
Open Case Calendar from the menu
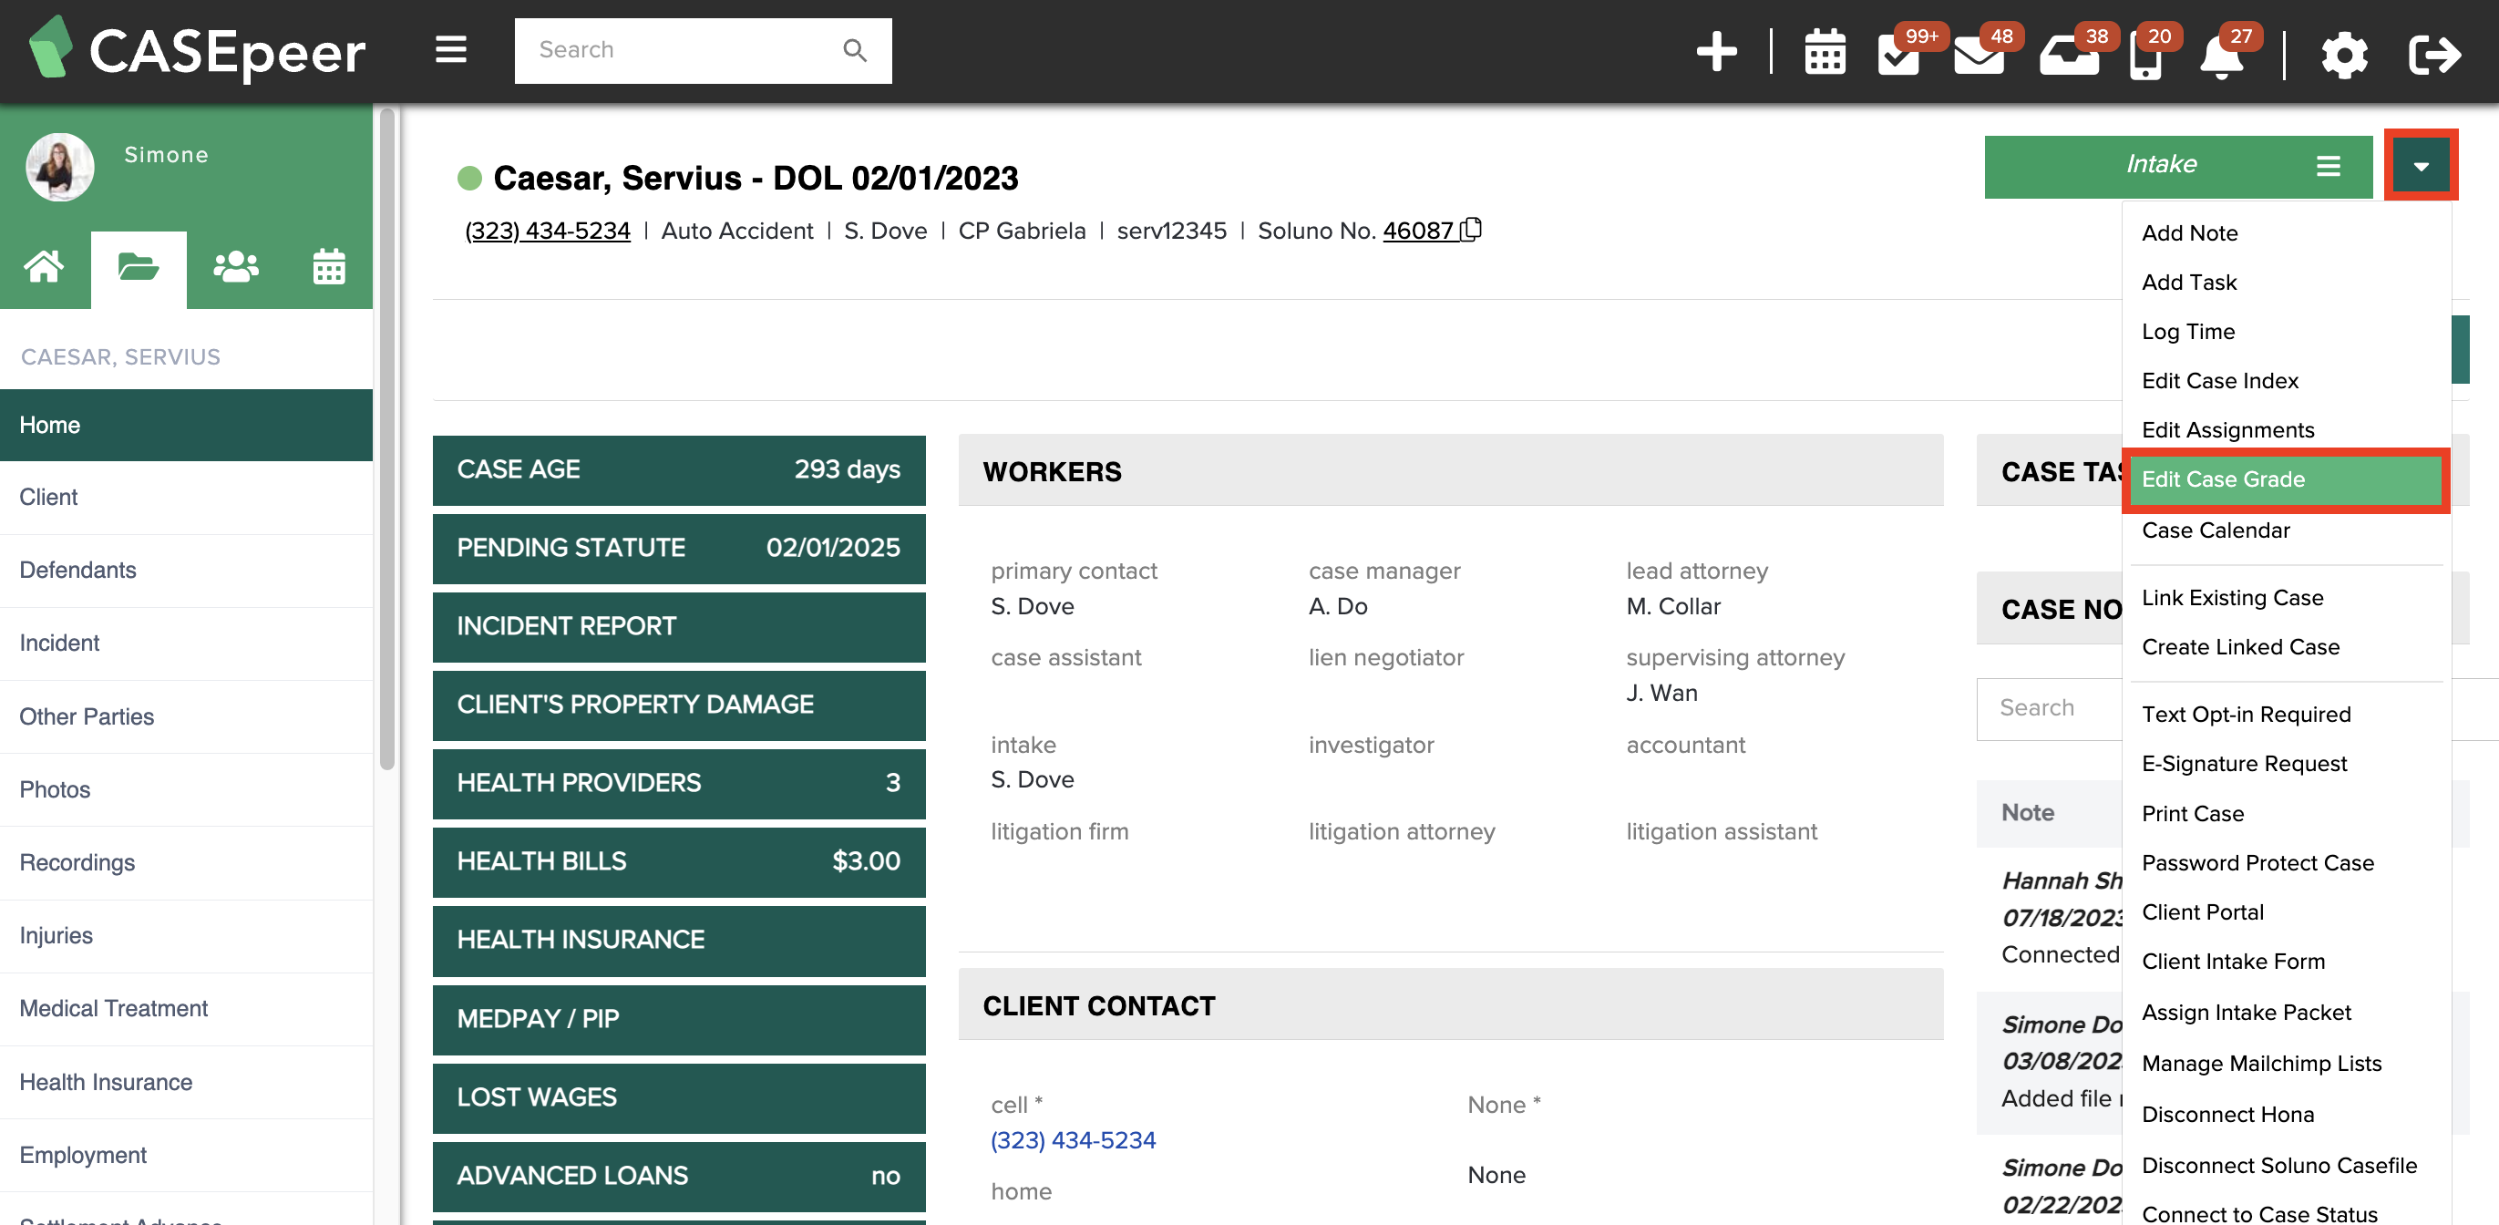coord(2215,530)
